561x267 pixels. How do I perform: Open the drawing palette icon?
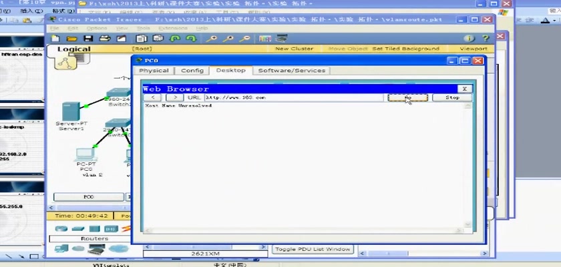[265, 39]
